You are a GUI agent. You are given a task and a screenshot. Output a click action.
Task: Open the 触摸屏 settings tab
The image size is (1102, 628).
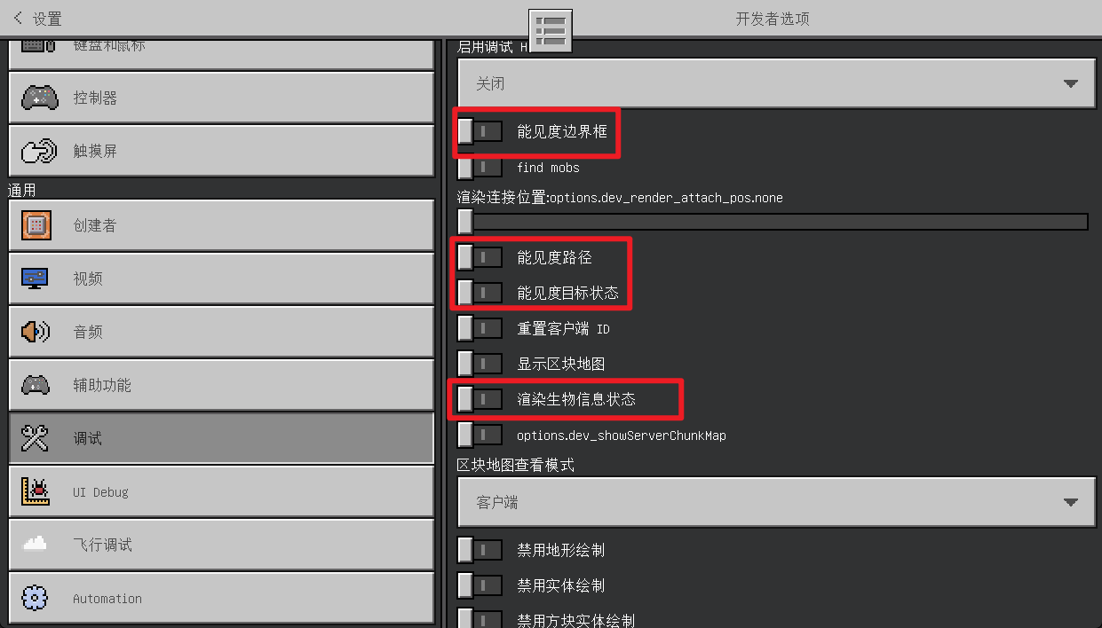point(221,151)
